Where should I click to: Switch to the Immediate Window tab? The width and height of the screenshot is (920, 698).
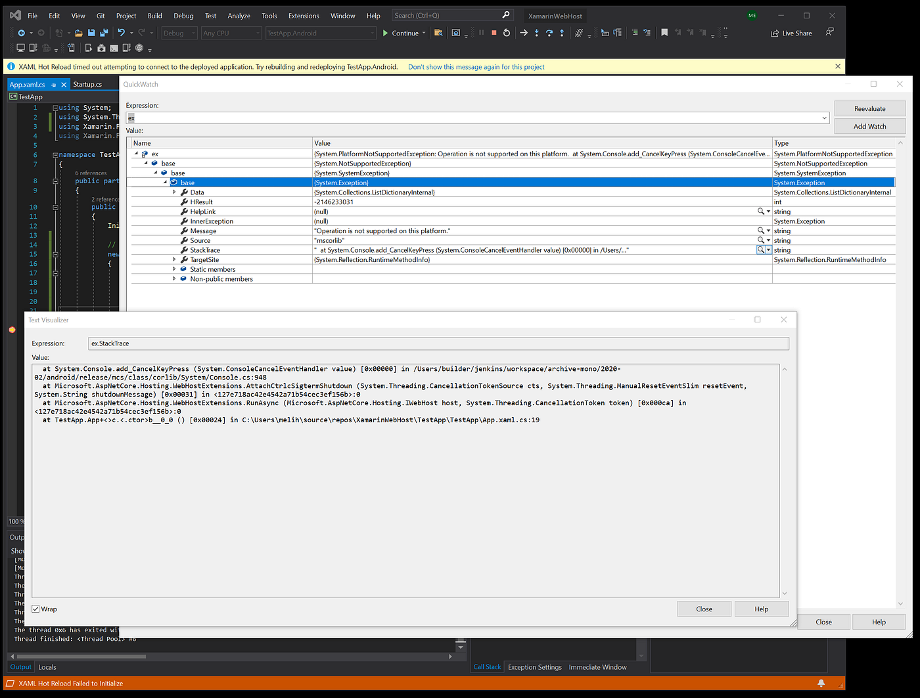[597, 667]
